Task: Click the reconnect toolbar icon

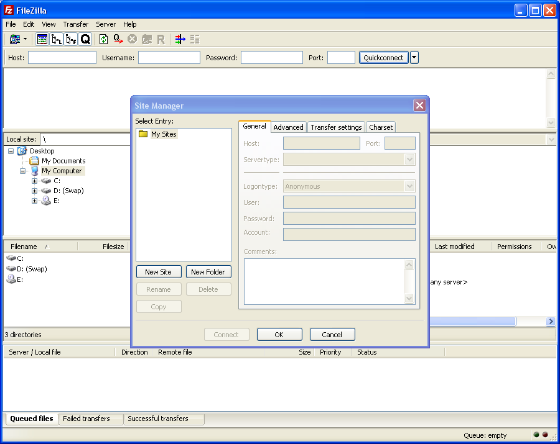Action: coord(161,39)
